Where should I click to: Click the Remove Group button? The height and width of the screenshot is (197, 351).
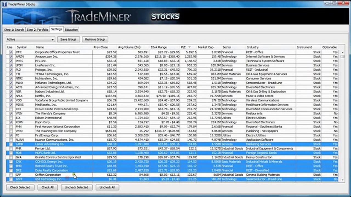(x=95, y=39)
